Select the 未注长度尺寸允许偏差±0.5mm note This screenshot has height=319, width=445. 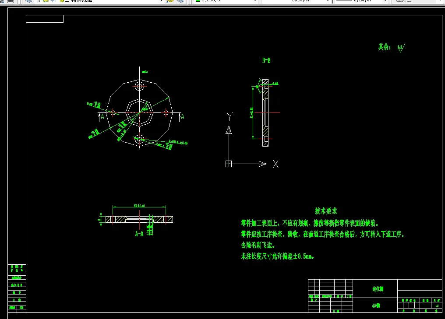coord(278,256)
